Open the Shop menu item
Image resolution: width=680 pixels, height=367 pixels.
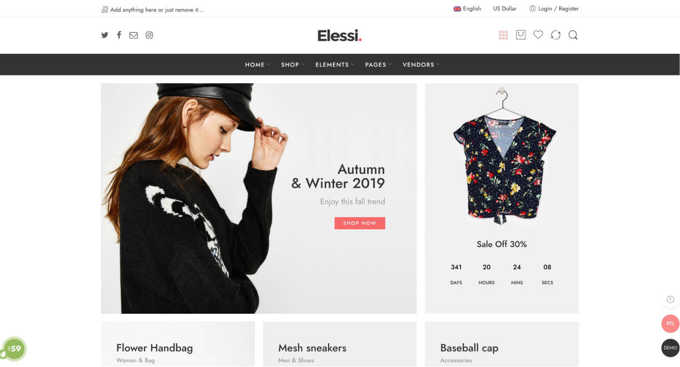click(292, 65)
